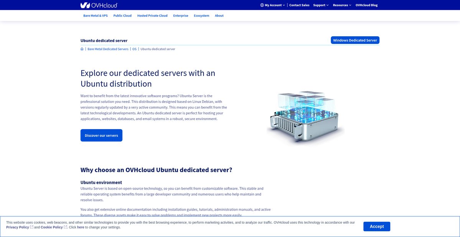Open the Enterprise menu
460x237 pixels.
181,16
